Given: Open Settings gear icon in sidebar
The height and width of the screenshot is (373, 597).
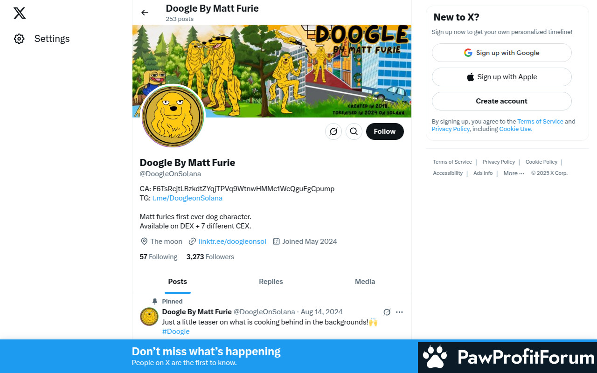Looking at the screenshot, I should (x=19, y=39).
